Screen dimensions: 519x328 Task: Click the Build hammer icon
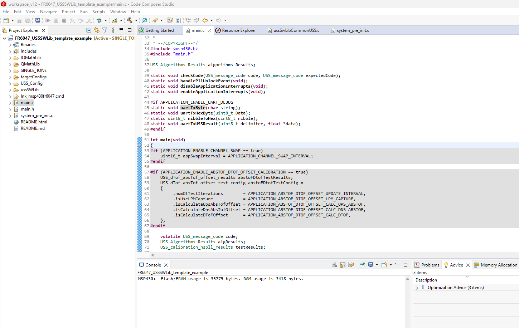[x=130, y=20]
